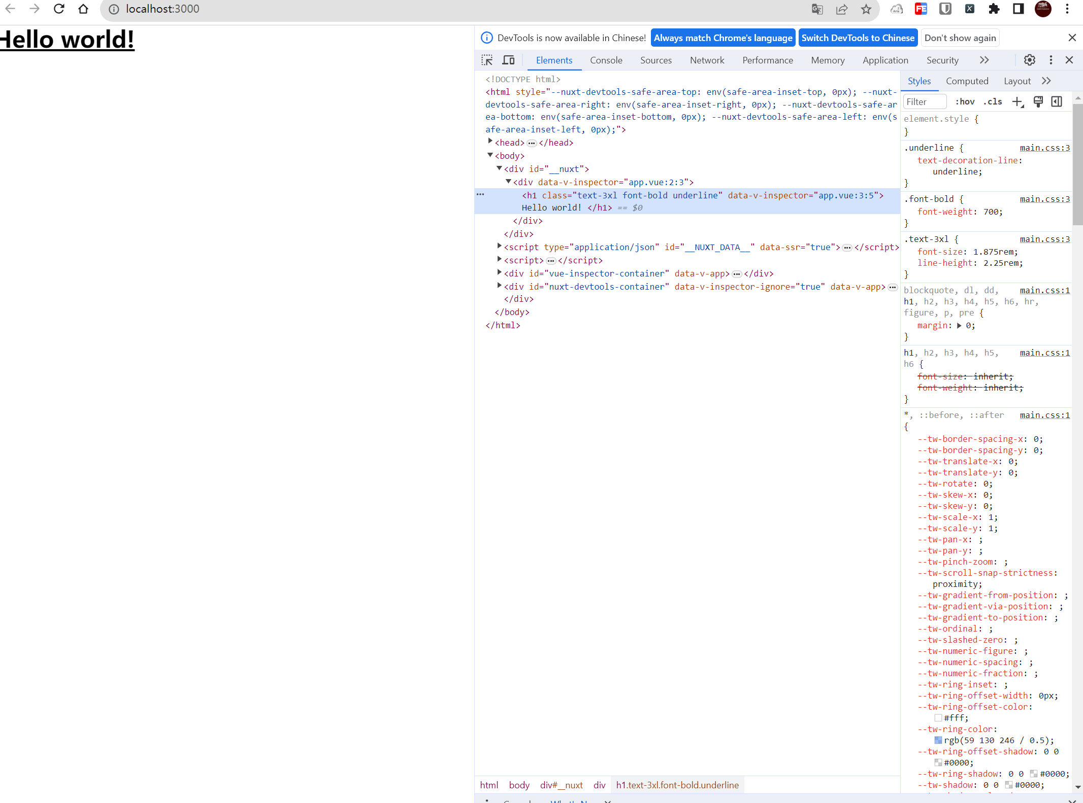Viewport: 1083px width, 803px height.
Task: Click Always match Chrome's language button
Action: (x=723, y=38)
